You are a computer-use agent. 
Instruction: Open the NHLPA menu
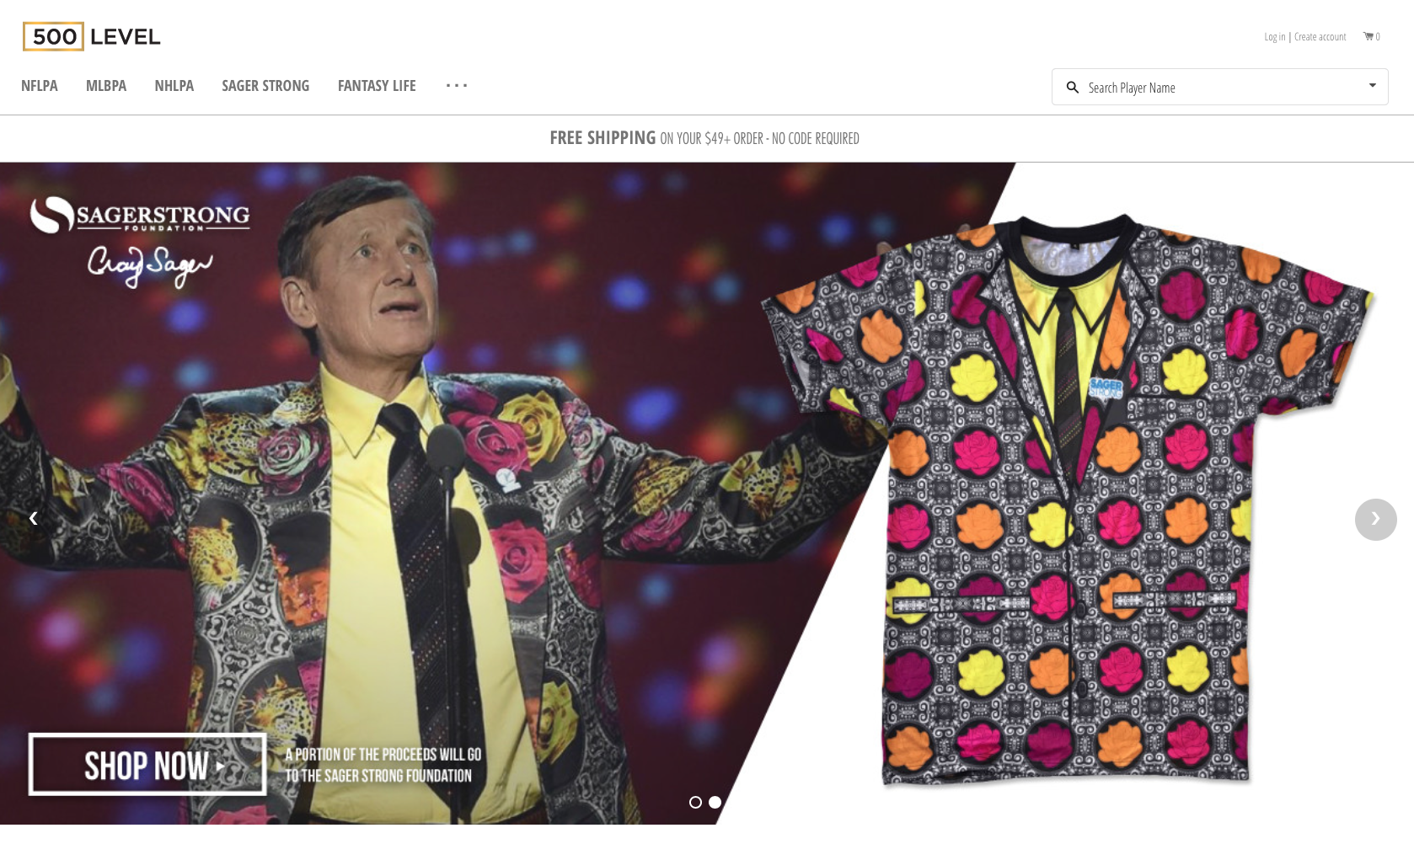(x=174, y=86)
